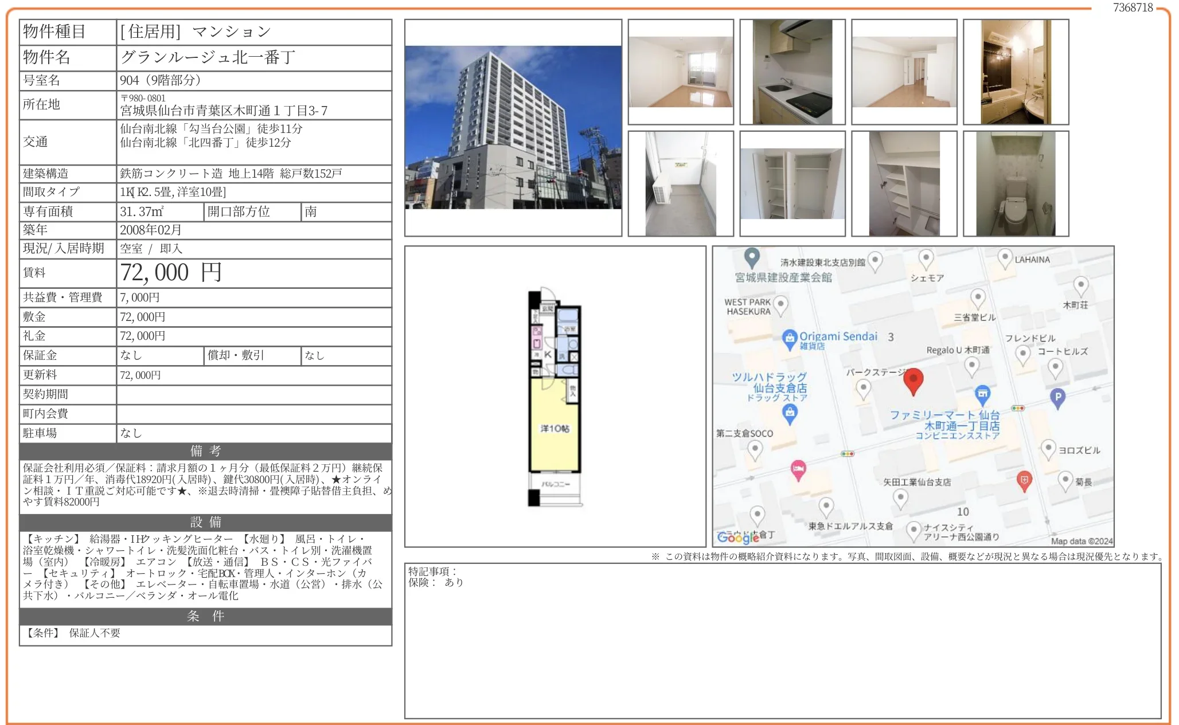Click the ツルハドラッグ drugstore shopping pin
The image size is (1179, 725).
(790, 413)
